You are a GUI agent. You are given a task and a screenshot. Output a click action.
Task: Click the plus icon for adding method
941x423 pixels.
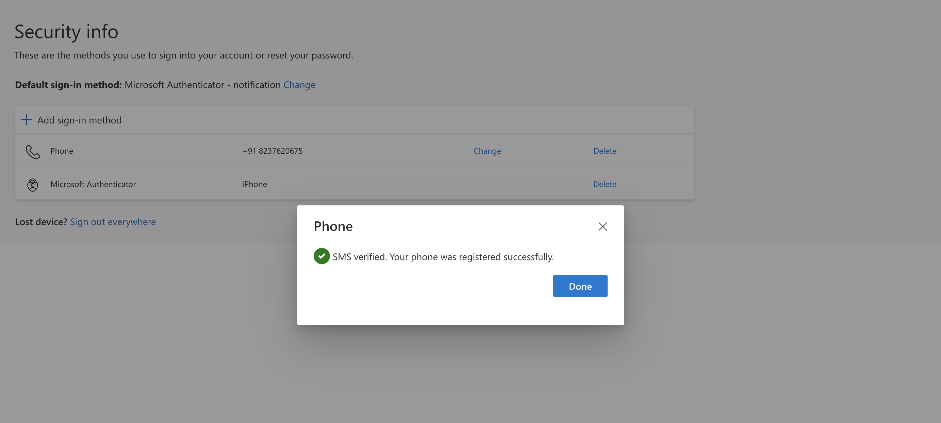(26, 120)
